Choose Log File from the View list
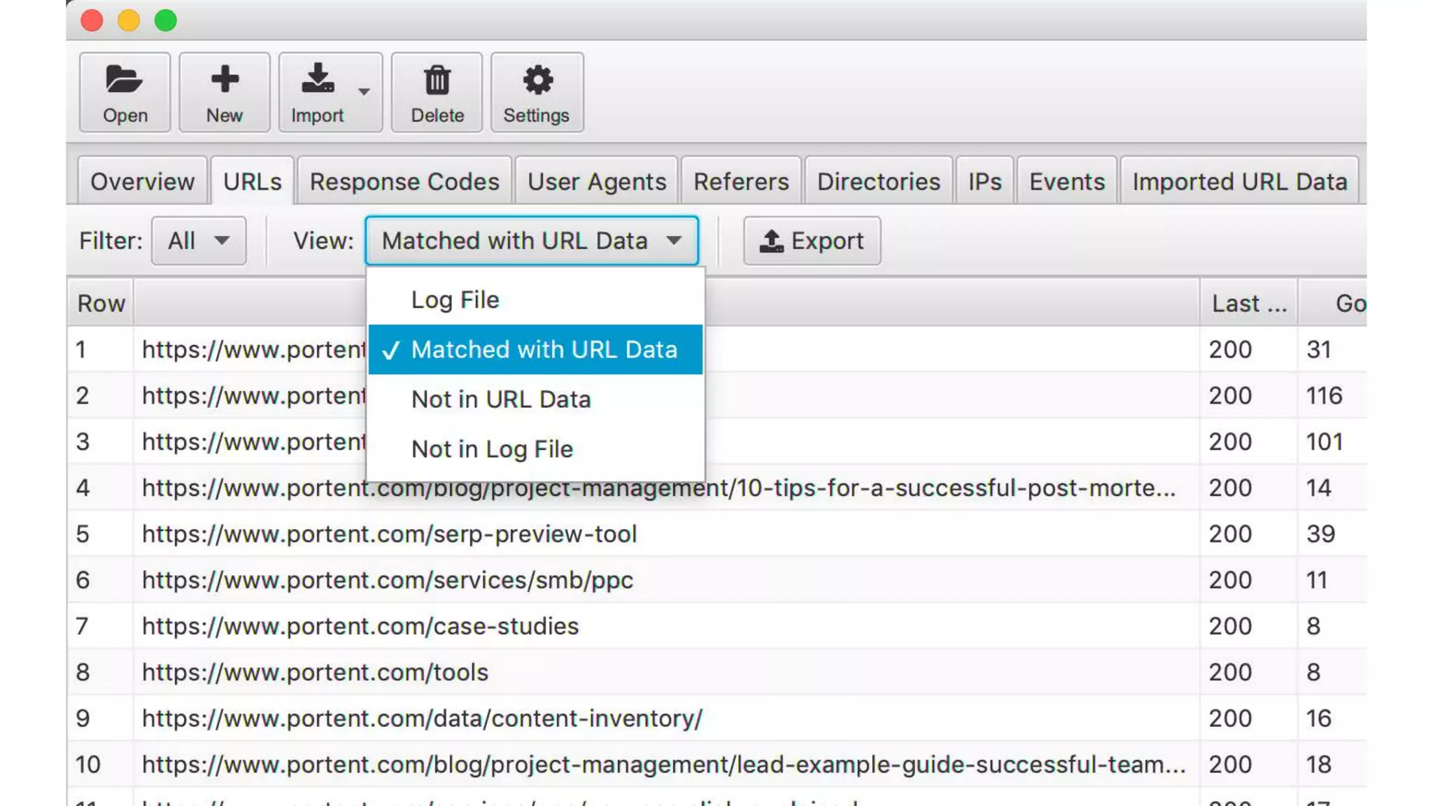Image resolution: width=1433 pixels, height=806 pixels. click(456, 300)
